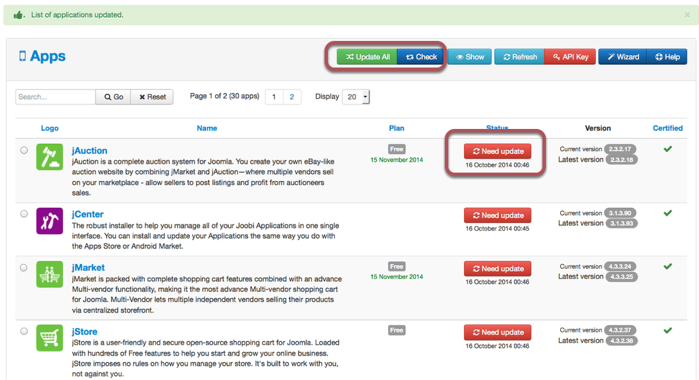Click Need update button for jMarket

[497, 269]
